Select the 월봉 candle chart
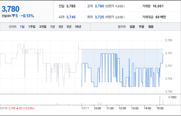The width and height of the screenshot is (181, 116). pyautogui.click(x=151, y=27)
